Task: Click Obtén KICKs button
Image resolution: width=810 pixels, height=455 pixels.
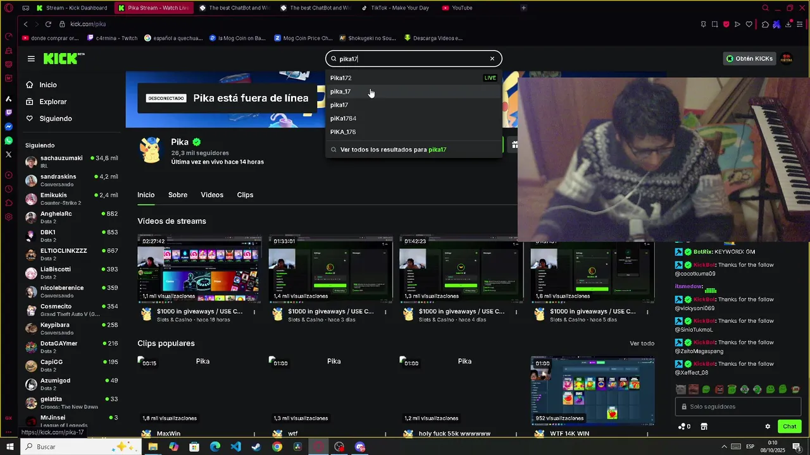Action: [x=749, y=59]
